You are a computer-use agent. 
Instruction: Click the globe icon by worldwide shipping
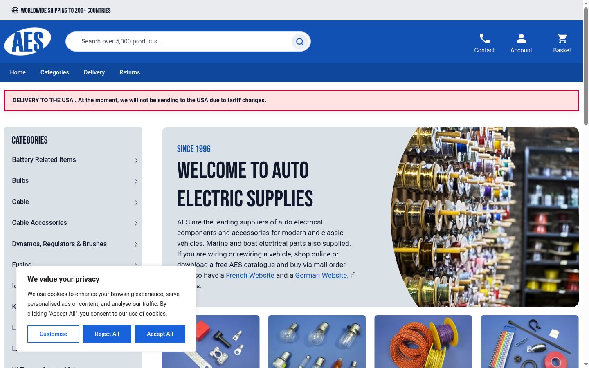[x=15, y=10]
